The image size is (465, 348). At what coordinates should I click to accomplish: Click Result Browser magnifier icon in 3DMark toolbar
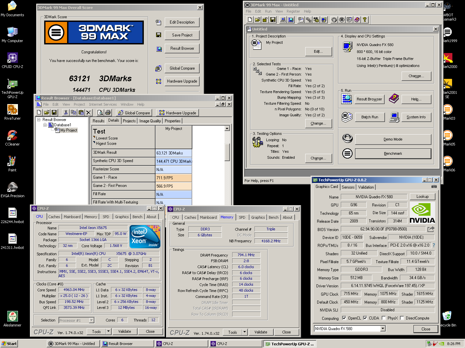tap(291, 20)
